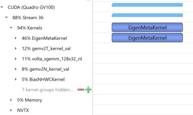Image resolution: width=193 pixels, height=115 pixels.
Task: Click the '7 kernel groups hidden...' text
Action: click(x=47, y=90)
